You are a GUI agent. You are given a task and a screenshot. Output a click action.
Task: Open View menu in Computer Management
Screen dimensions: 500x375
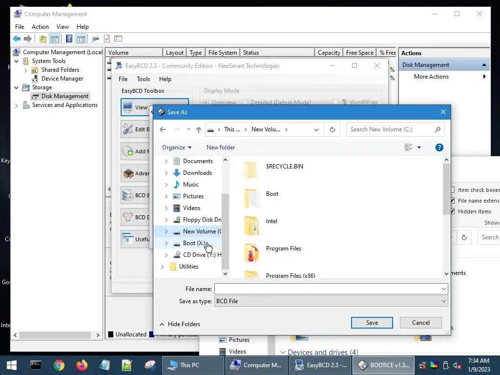coord(62,27)
